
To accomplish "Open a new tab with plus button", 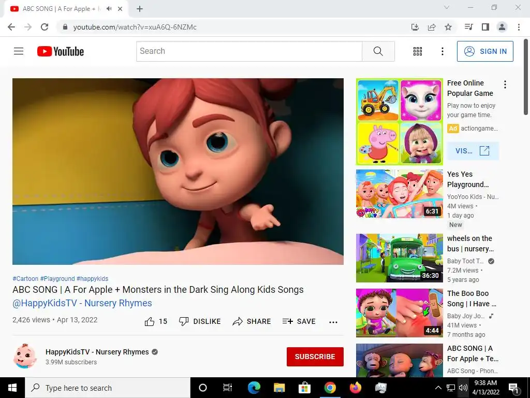I will (x=140, y=9).
